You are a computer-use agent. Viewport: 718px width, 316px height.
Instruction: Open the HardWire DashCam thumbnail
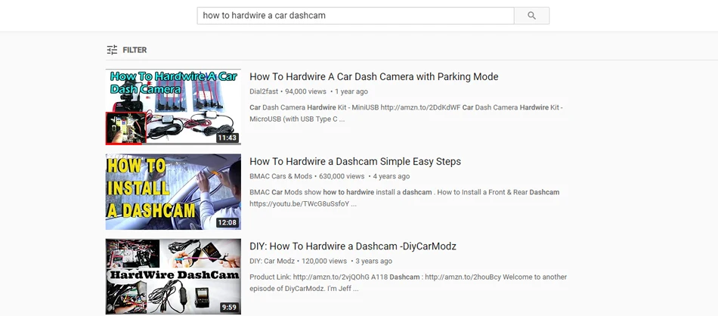click(173, 277)
